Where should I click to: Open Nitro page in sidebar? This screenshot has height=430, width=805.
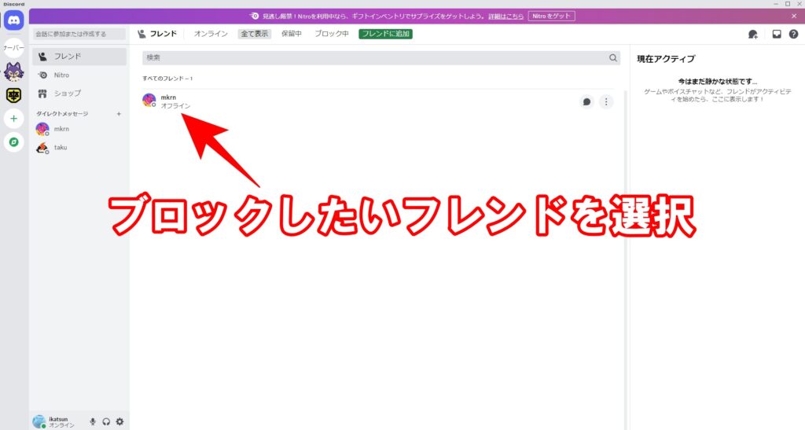click(79, 75)
